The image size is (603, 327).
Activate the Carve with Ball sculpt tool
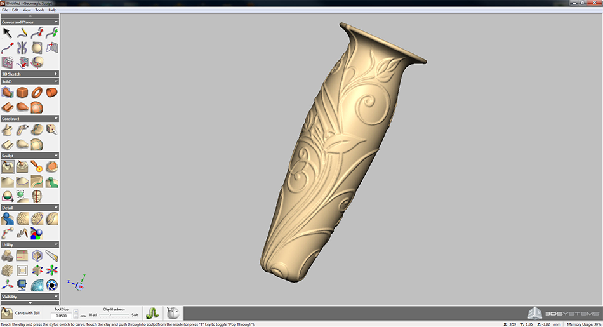tap(8, 167)
